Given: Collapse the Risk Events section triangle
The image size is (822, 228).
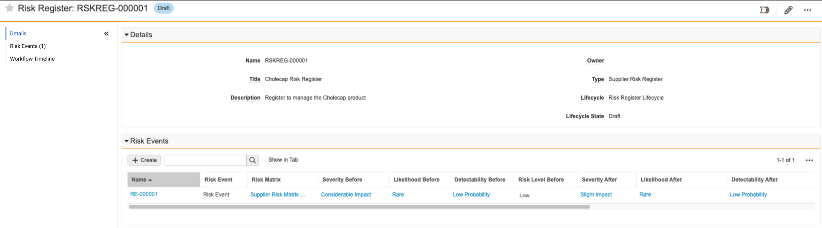Looking at the screenshot, I should (x=127, y=141).
